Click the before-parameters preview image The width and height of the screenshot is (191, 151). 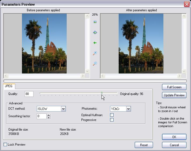point(44,43)
